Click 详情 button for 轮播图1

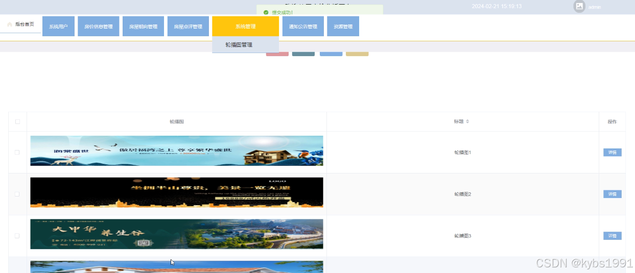[x=612, y=152]
